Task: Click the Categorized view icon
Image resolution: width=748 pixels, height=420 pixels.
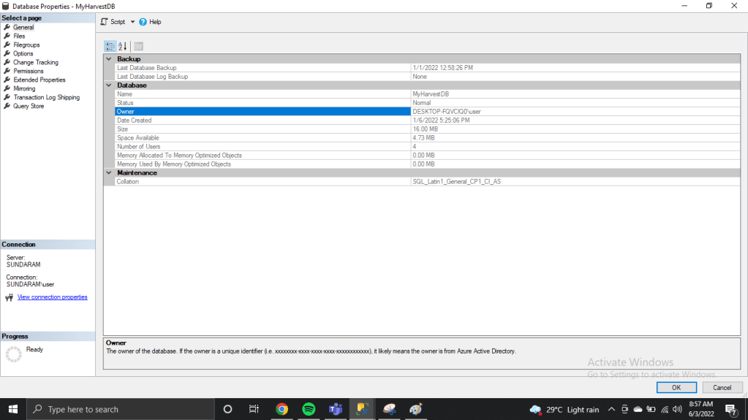Action: click(110, 46)
